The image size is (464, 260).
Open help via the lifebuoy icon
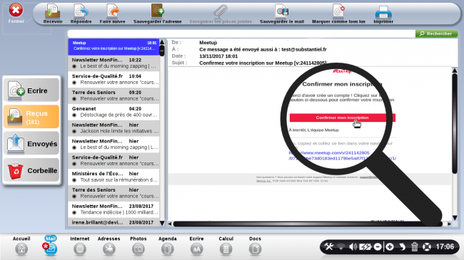[x=427, y=246]
